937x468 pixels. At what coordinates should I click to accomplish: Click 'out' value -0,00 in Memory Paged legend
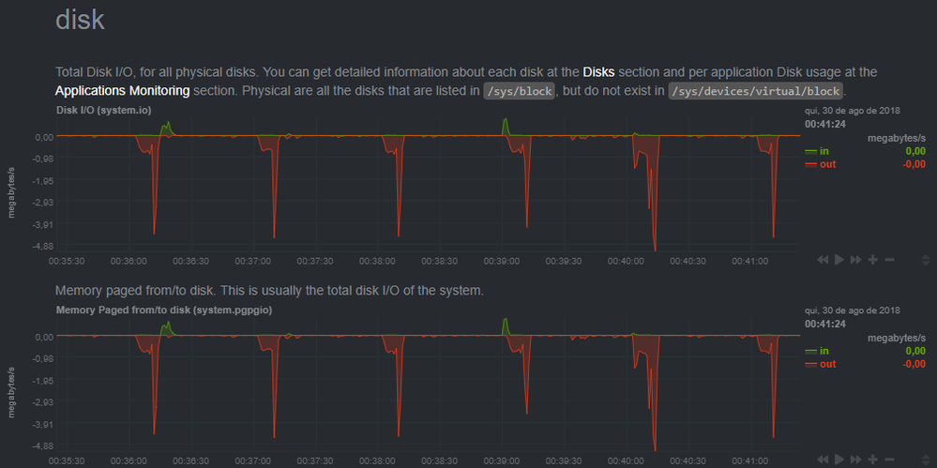click(x=914, y=364)
